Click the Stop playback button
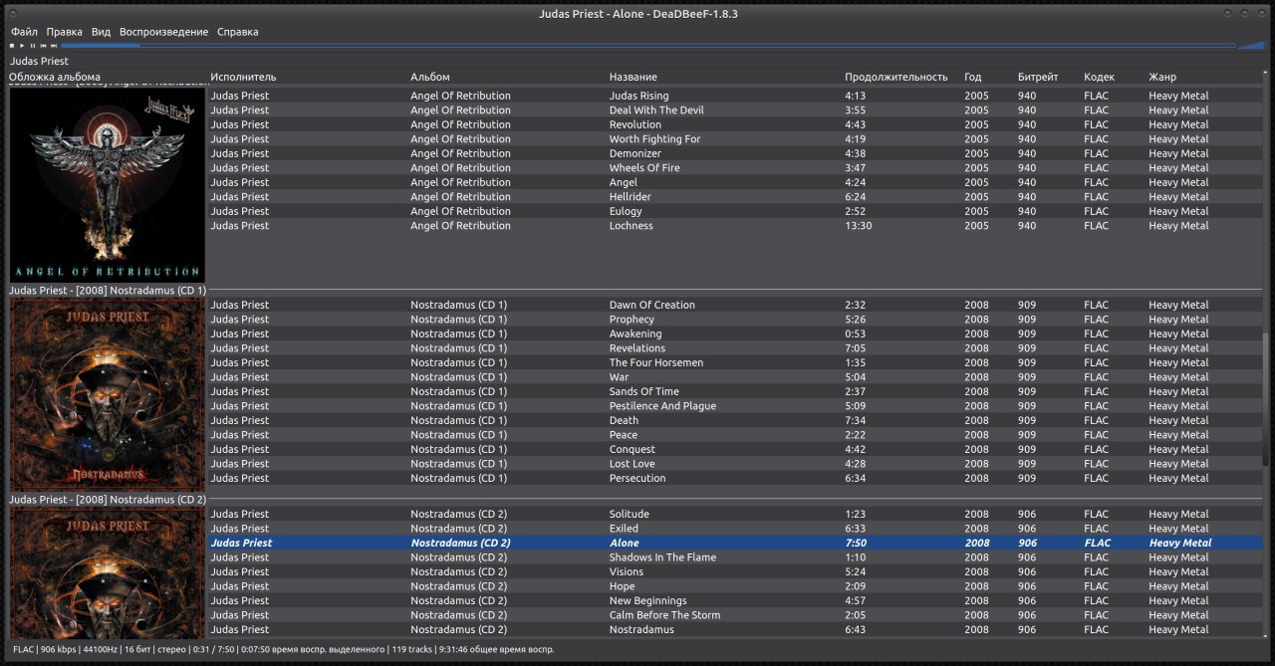The height and width of the screenshot is (666, 1275). coord(12,46)
